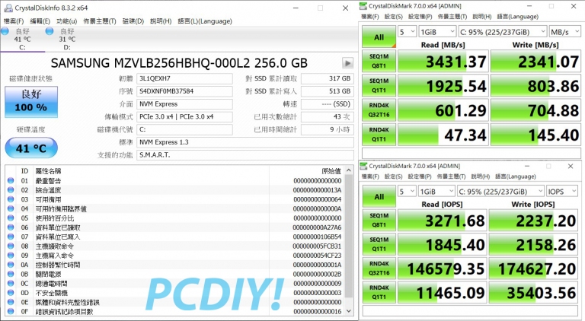Click the blue status dot for attribute 0A
Viewport: 585px width, 321px height.
[x=11, y=265]
